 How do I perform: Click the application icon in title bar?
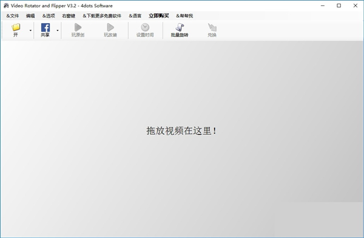[6, 5]
